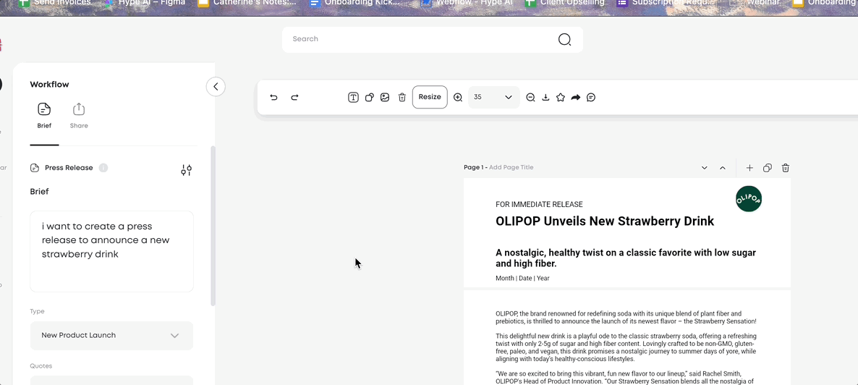Click Add Page Title placeholder
Viewport: 858px width, 385px height.
point(511,168)
